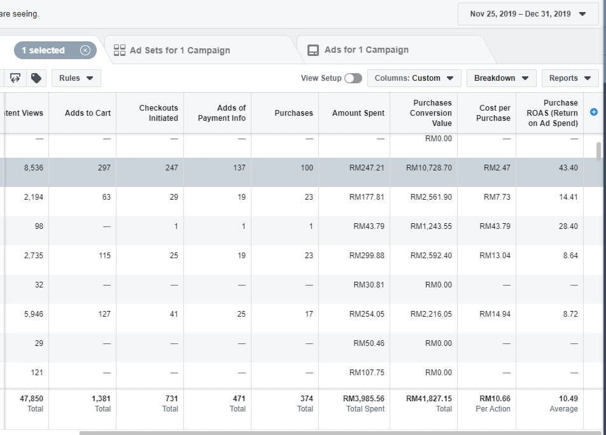Sort by the Cost per Purchase column header
606x435 pixels.
tap(494, 113)
